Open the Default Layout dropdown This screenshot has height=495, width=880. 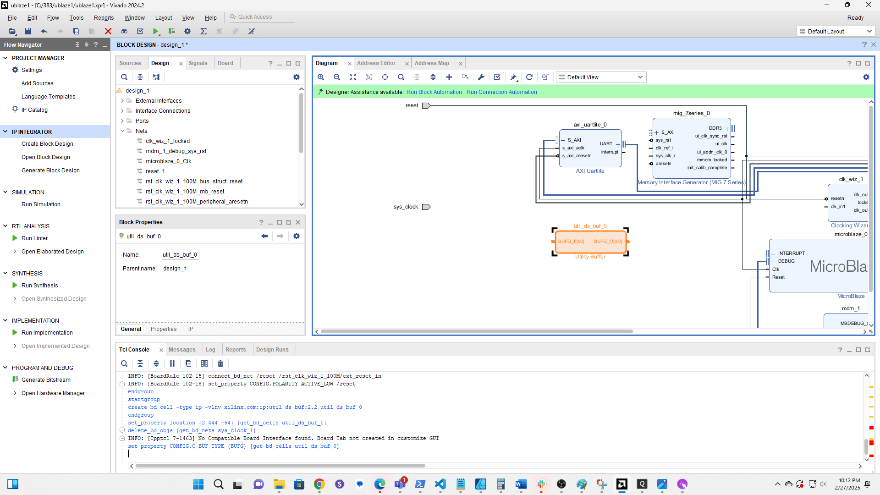click(x=835, y=31)
